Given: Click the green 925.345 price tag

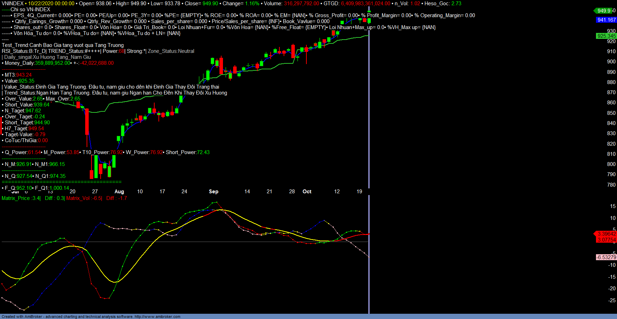Looking at the screenshot, I should (x=606, y=36).
